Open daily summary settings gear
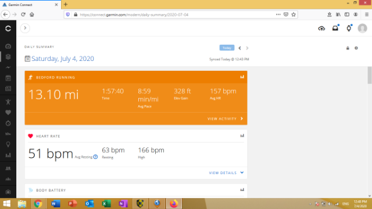372x209 pixels. [x=356, y=48]
